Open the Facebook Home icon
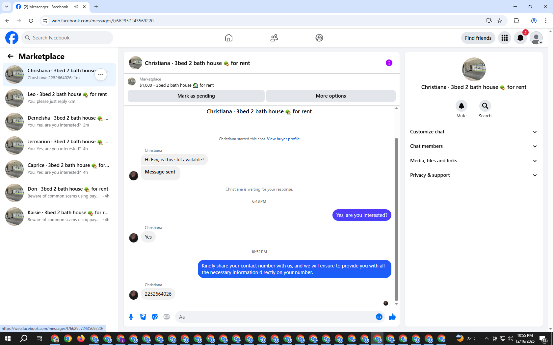This screenshot has width=553, height=345. click(x=229, y=38)
